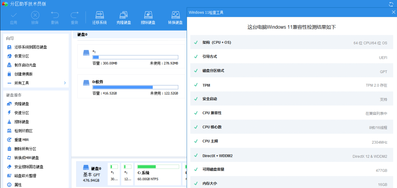Image resolution: width=397 pixels, height=188 pixels.
Task: Click the 架构 (CPU + OS) row label
Action: 217,43
